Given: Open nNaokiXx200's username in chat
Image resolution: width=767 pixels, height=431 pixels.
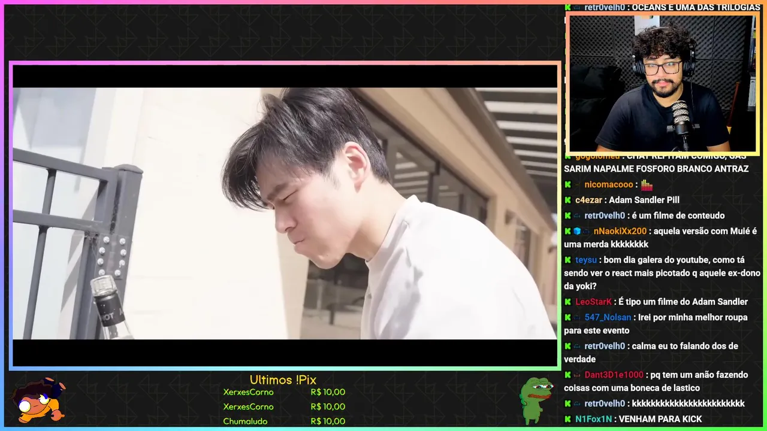Looking at the screenshot, I should coord(620,231).
